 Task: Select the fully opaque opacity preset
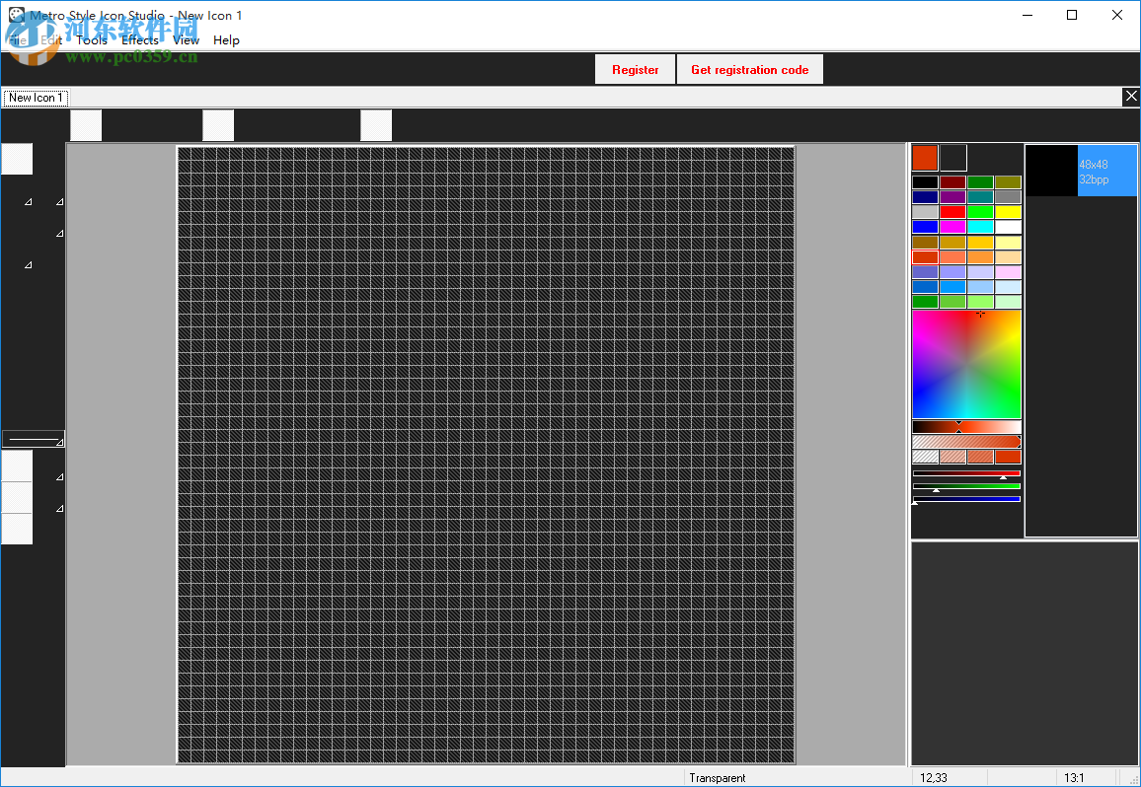(x=1008, y=457)
